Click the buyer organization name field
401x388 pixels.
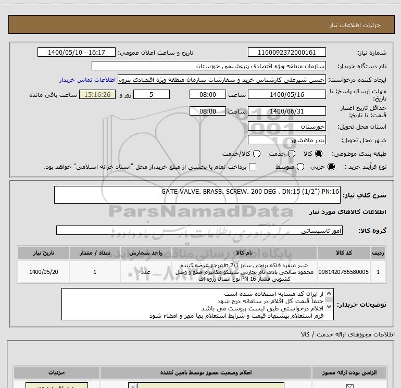pyautogui.click(x=209, y=66)
